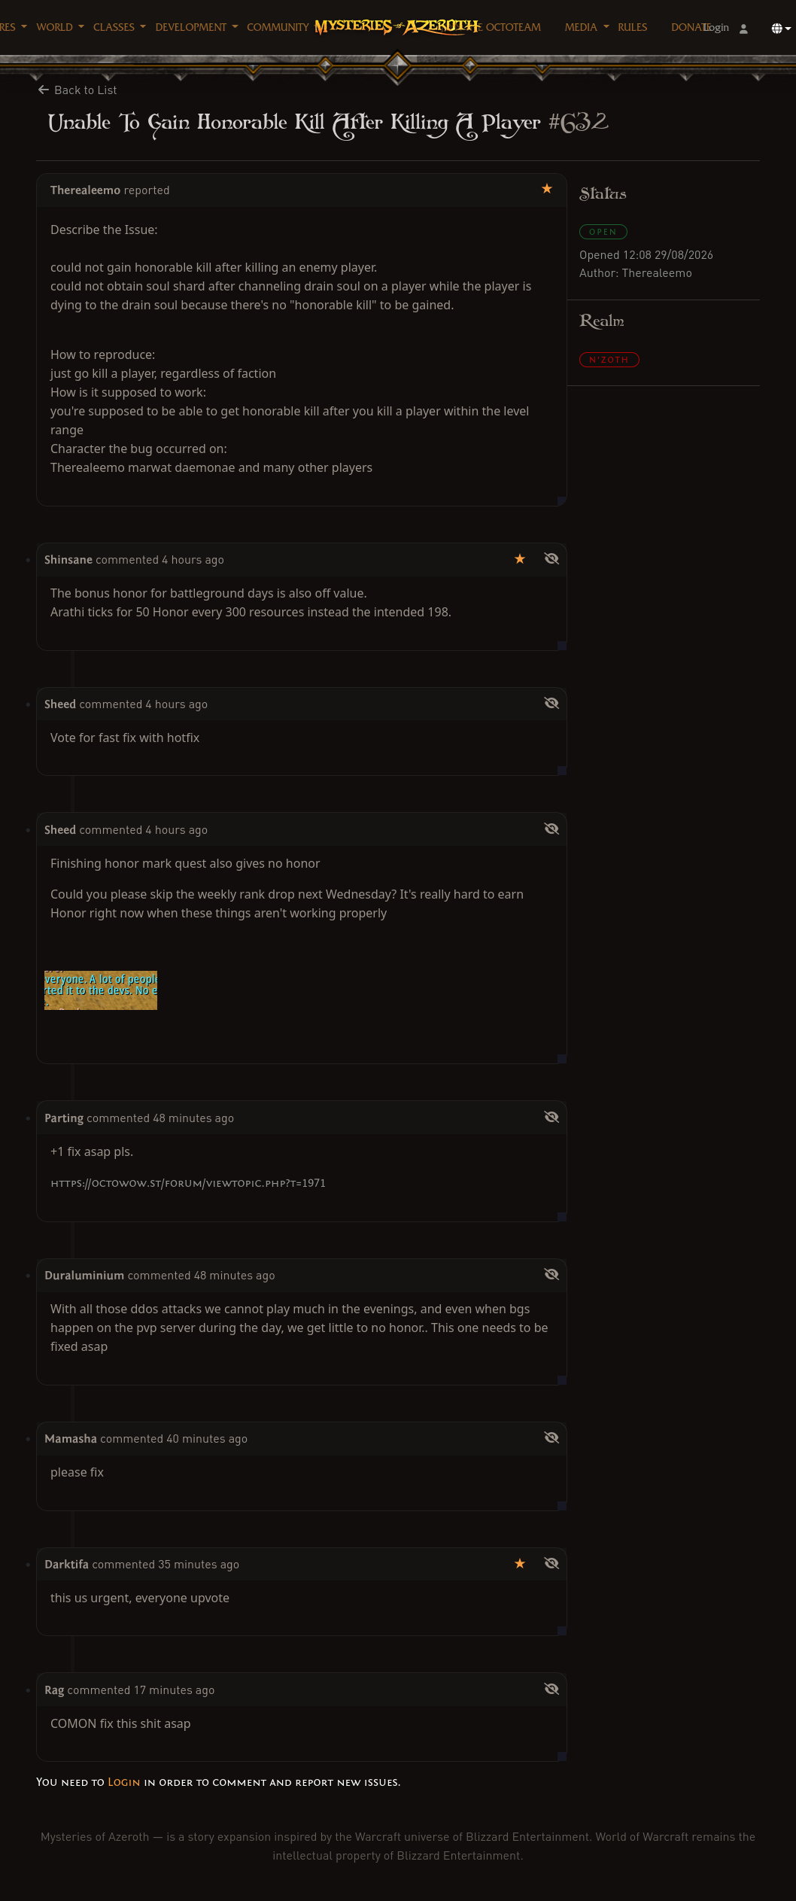Expand the World dropdown menu
796x1901 pixels.
pyautogui.click(x=60, y=27)
